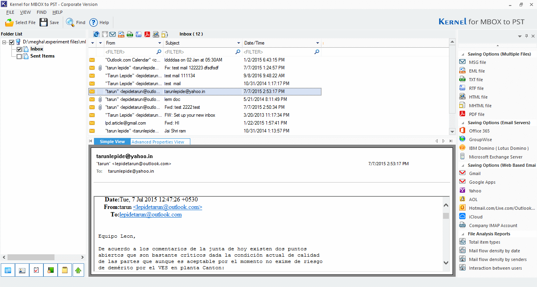Screen dimensions: 537x287
Task: Click the envelope MSG icon above the mail list
Action: [113, 34]
